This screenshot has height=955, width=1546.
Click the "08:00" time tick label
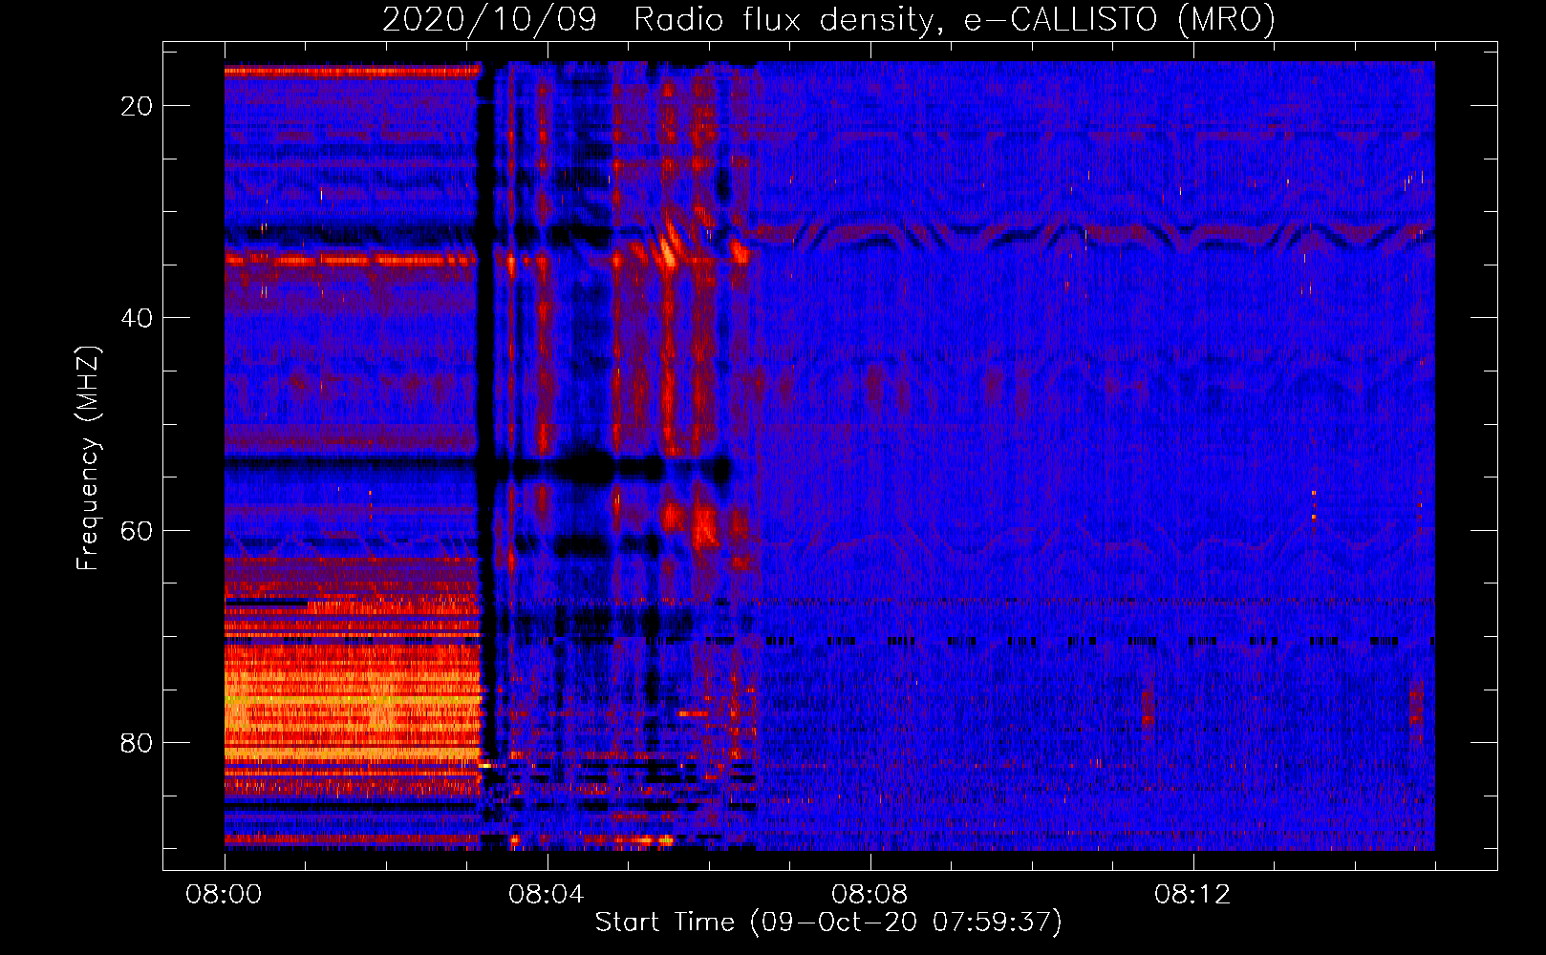pyautogui.click(x=225, y=895)
